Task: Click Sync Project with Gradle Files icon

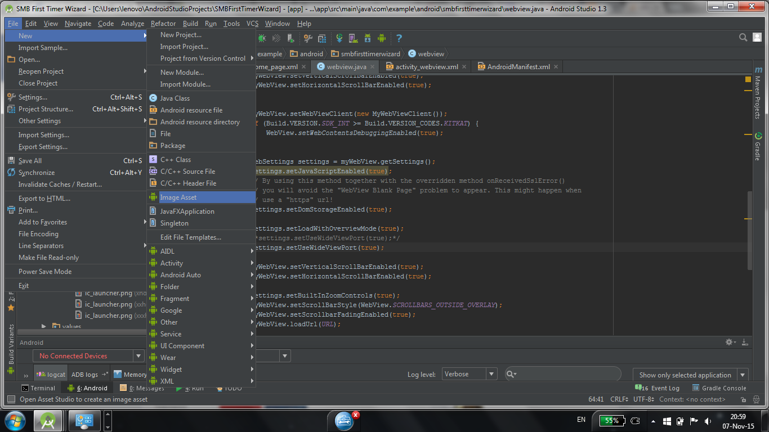Action: pos(339,38)
